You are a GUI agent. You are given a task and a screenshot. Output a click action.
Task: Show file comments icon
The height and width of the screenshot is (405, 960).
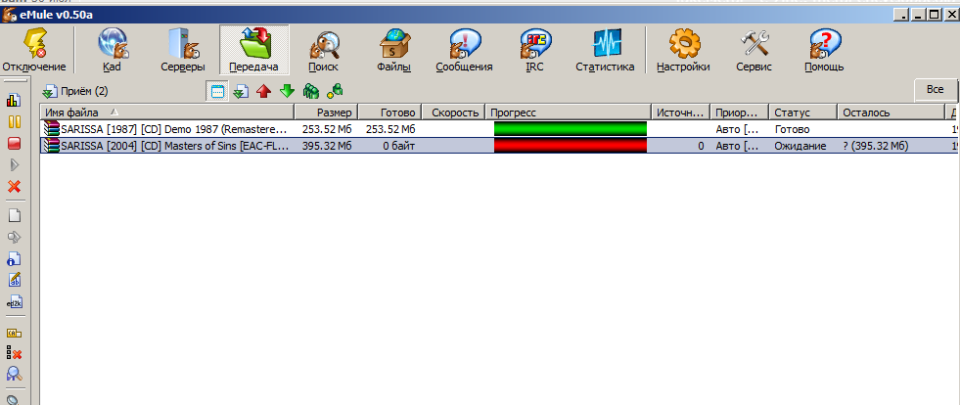pyautogui.click(x=14, y=280)
